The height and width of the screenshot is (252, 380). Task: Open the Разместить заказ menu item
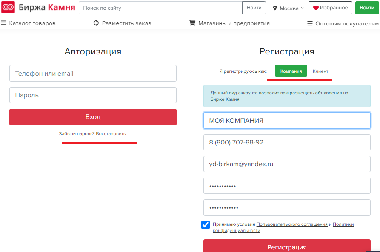pos(126,23)
